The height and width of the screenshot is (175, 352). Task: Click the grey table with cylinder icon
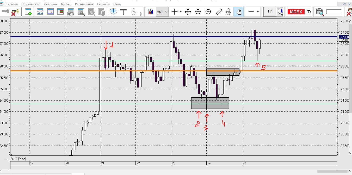pyautogui.click(x=101, y=12)
